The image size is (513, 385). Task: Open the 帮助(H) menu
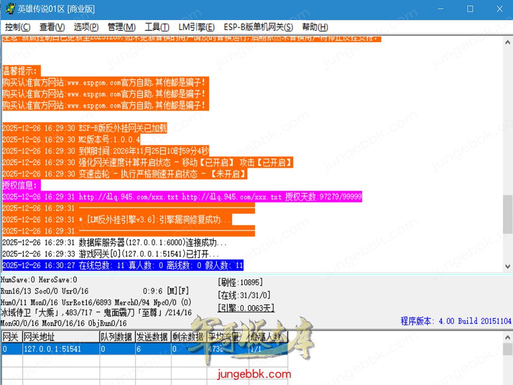pos(315,27)
